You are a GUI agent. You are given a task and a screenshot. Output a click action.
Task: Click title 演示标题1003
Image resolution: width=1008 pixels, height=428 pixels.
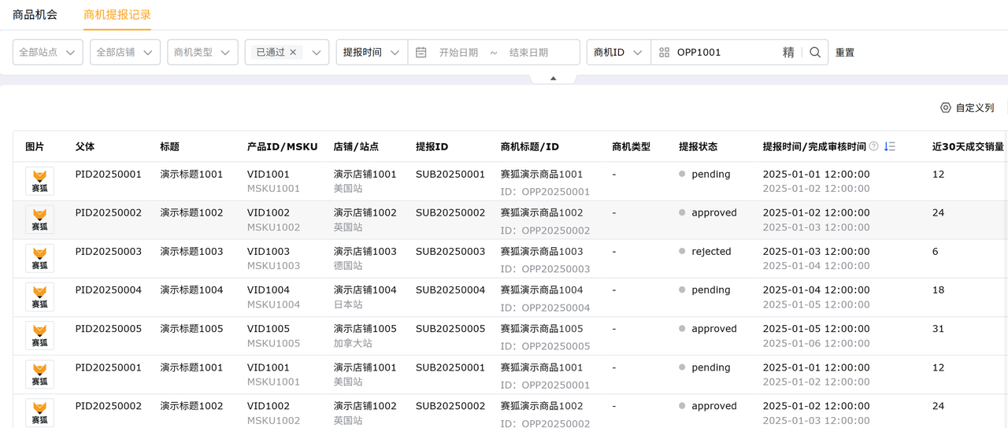click(191, 252)
